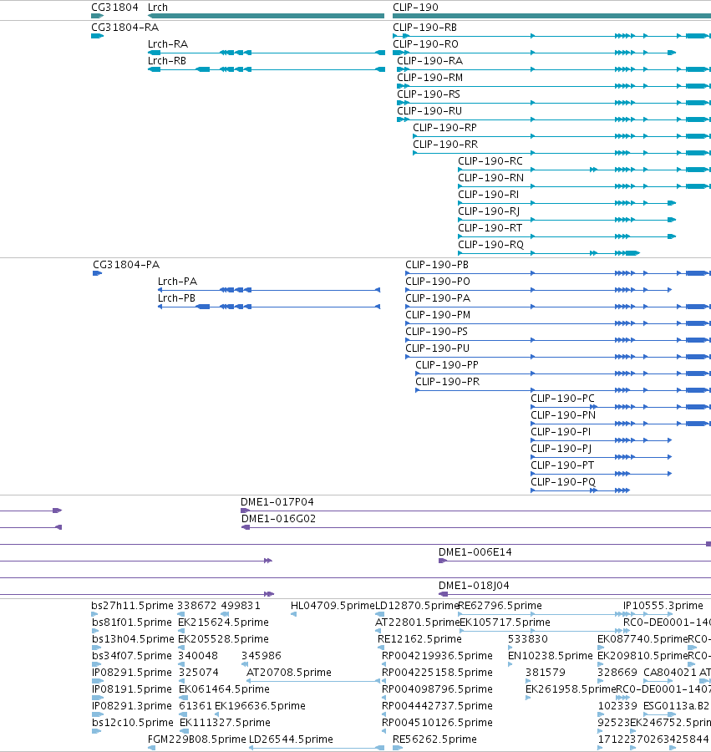Viewport: 711px width, 752px height.
Task: Select the Lrch gene bar
Action: [266, 16]
